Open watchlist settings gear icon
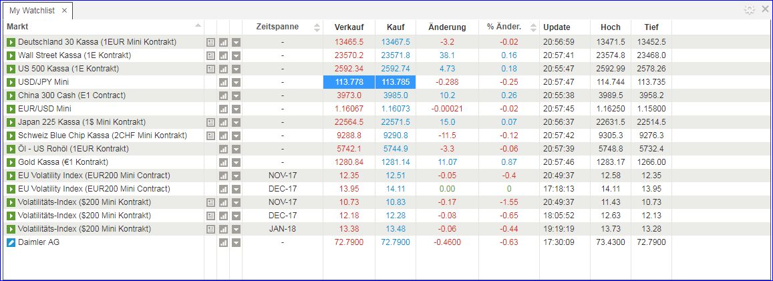This screenshot has height=281, width=773. point(749,10)
